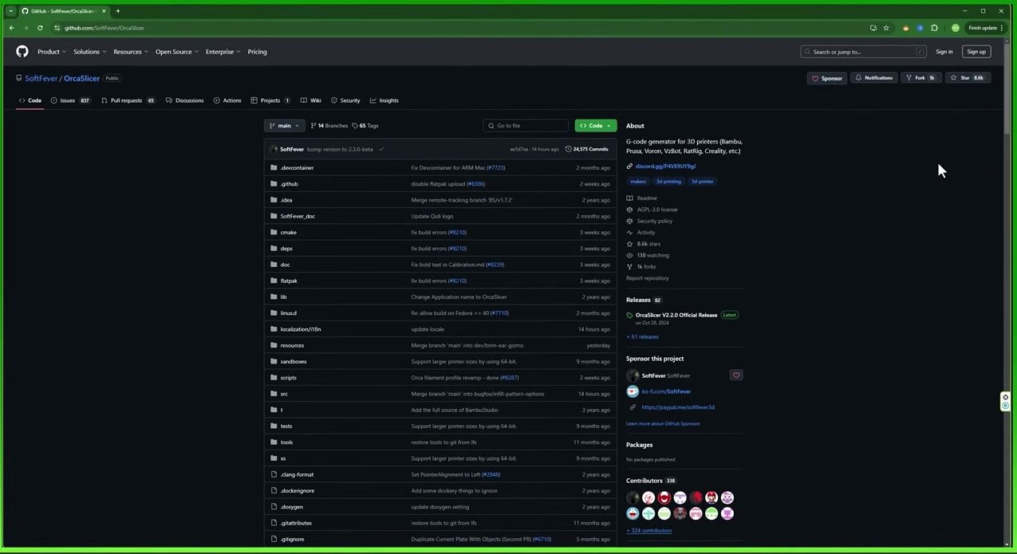Screen dimensions: 1017x554
Task: Expand the Product menu
Action: click(x=52, y=52)
